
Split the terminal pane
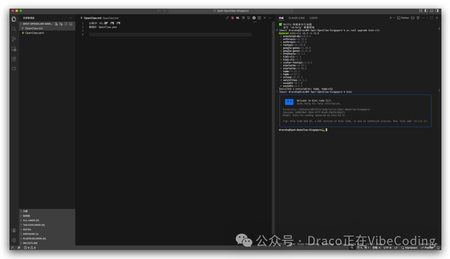413,18
